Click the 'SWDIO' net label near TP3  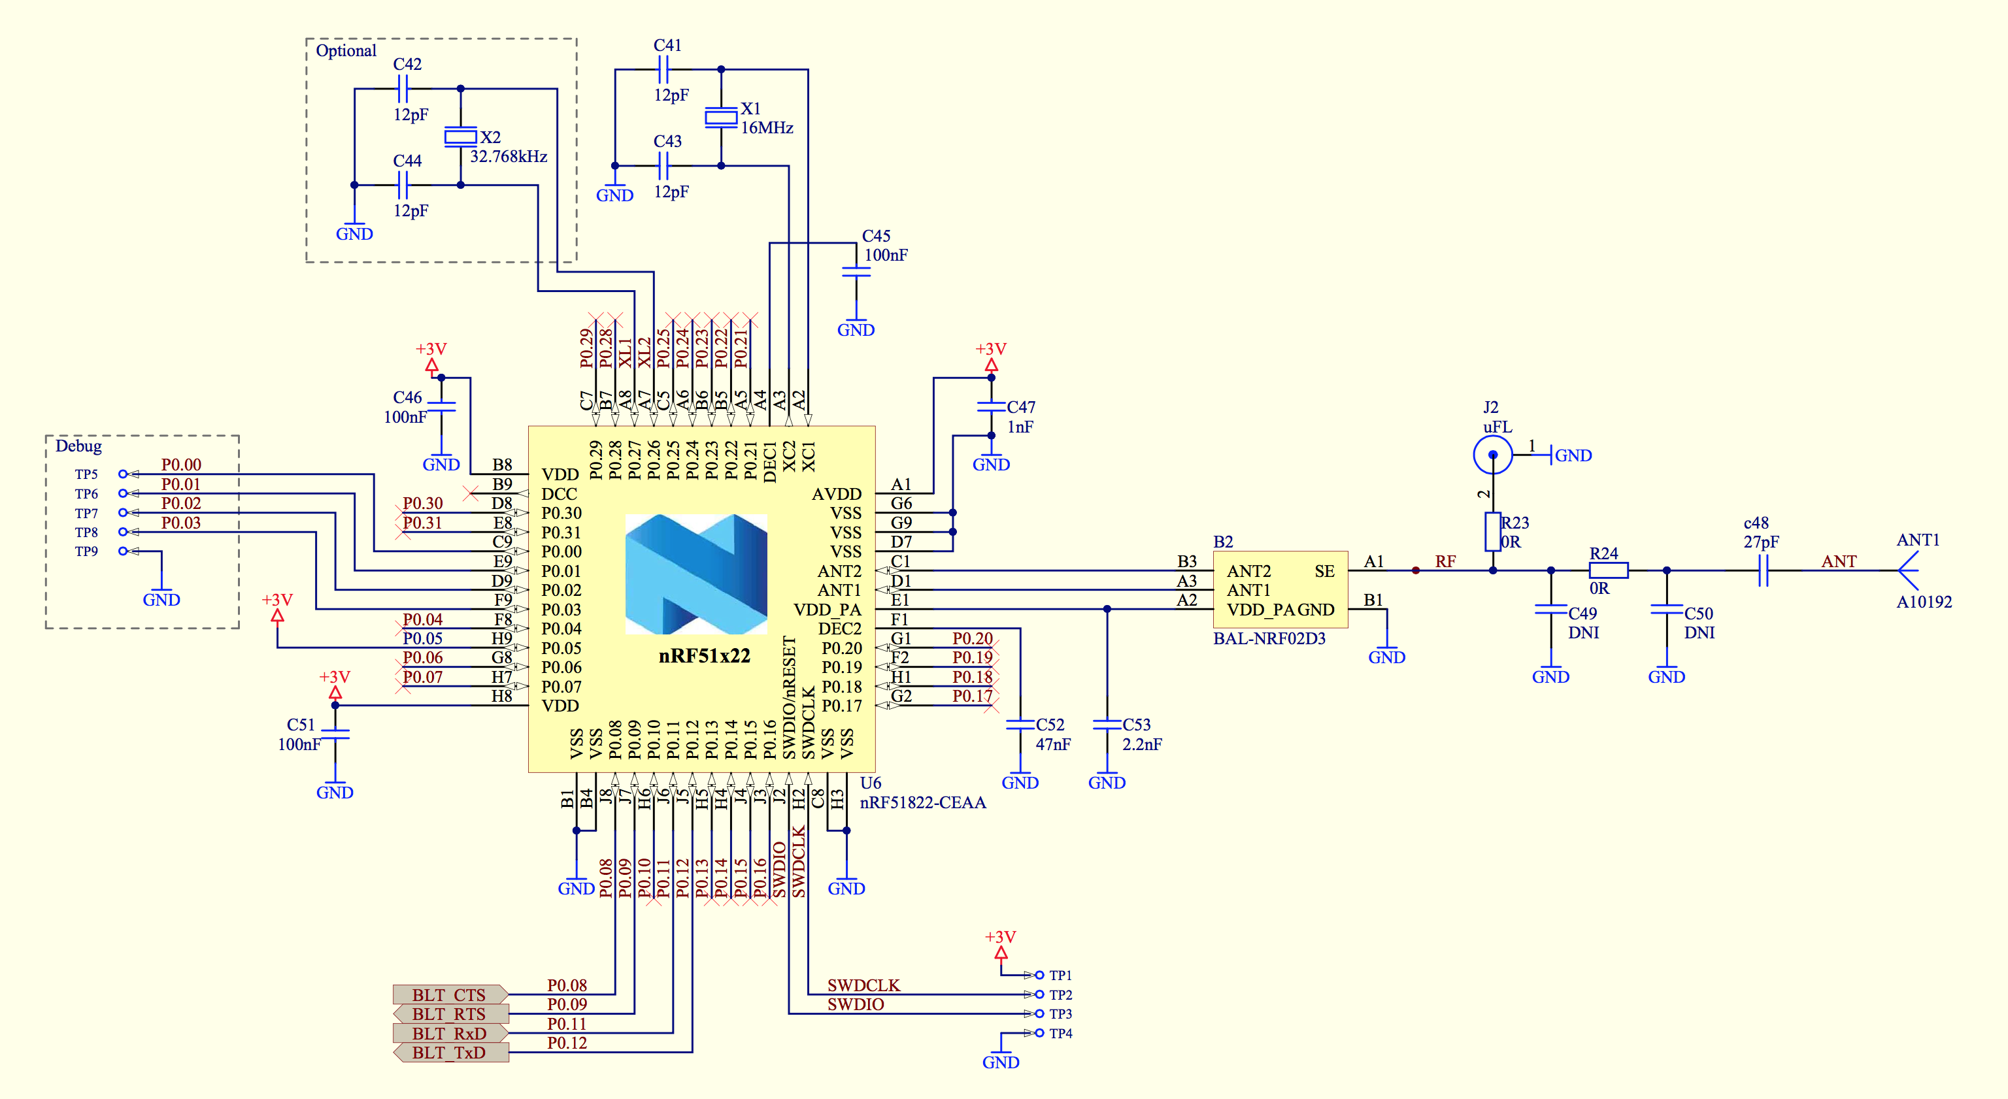pyautogui.click(x=856, y=1005)
